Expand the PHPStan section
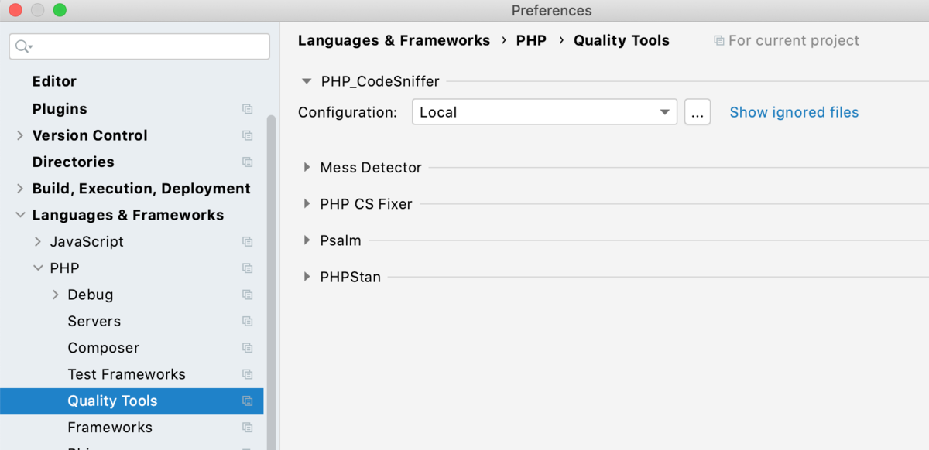Screen dimensions: 929x450 click(307, 277)
